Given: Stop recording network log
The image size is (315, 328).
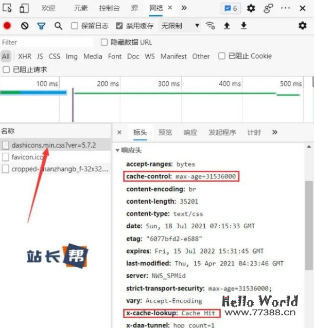Looking at the screenshot, I should click(7, 26).
